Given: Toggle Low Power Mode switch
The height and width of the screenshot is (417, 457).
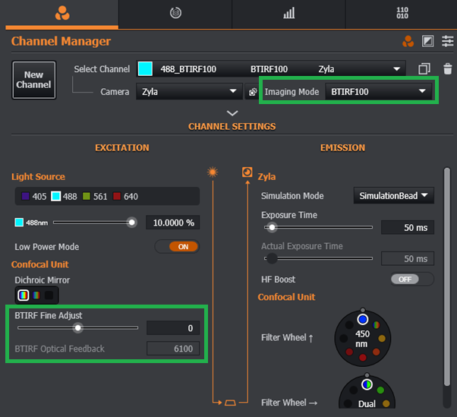Looking at the screenshot, I should [x=177, y=247].
